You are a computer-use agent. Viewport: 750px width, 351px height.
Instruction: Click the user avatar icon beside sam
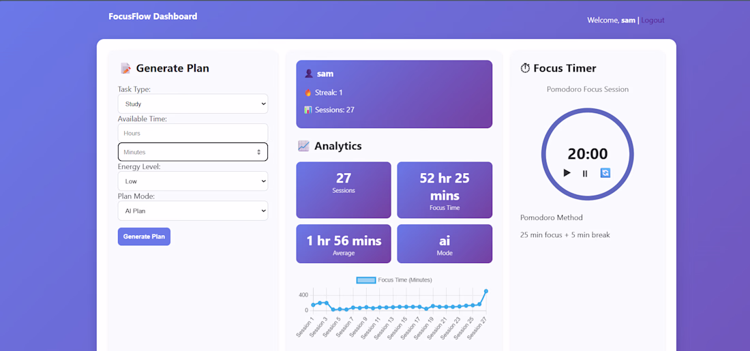(308, 74)
